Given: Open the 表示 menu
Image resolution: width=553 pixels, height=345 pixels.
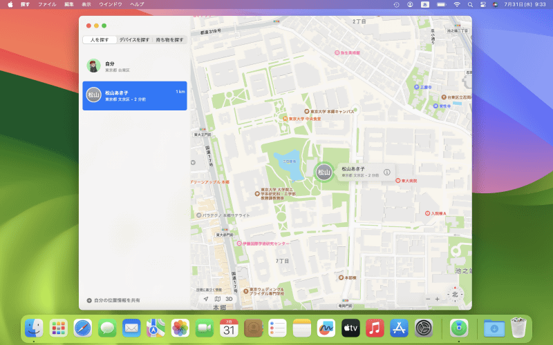Looking at the screenshot, I should pos(86,4).
